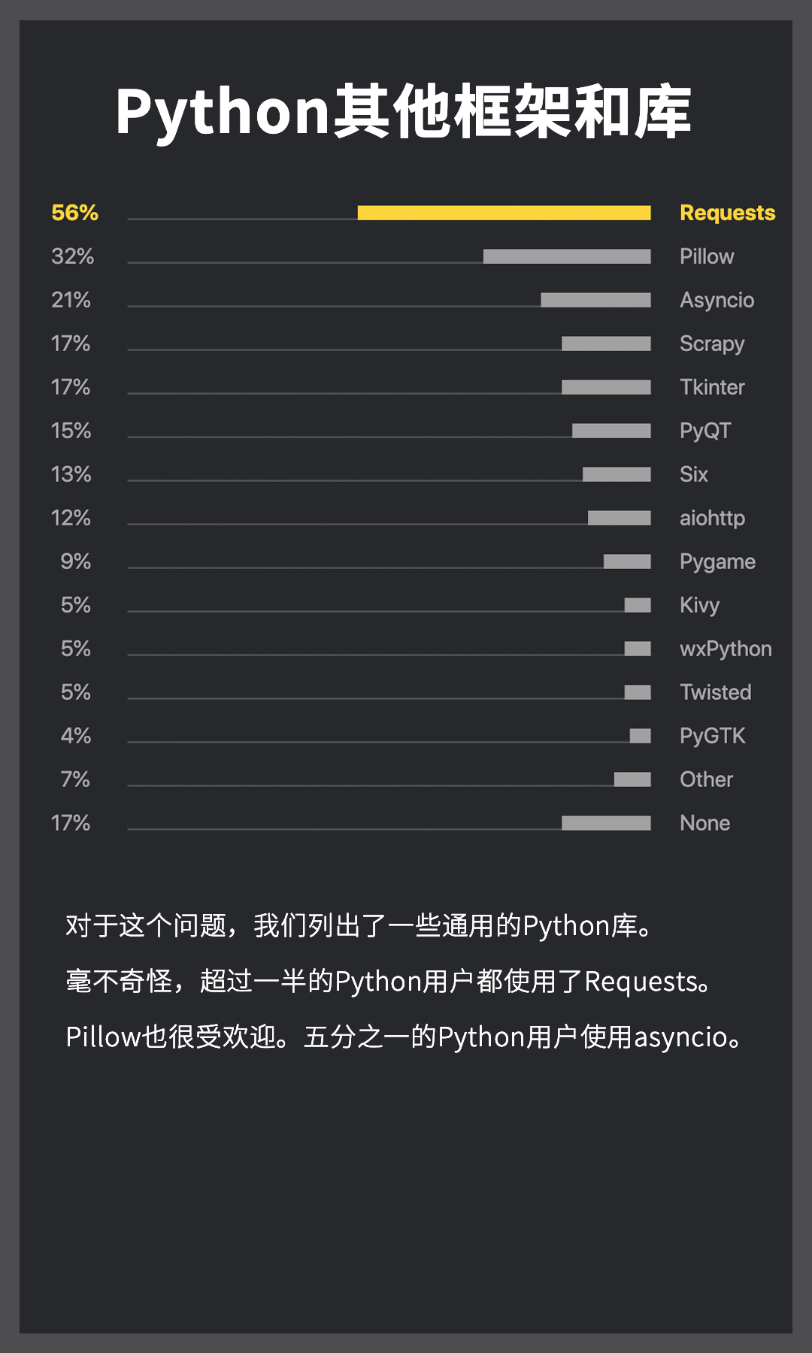
Task: Click the Pillow bar in chart
Action: tap(567, 256)
